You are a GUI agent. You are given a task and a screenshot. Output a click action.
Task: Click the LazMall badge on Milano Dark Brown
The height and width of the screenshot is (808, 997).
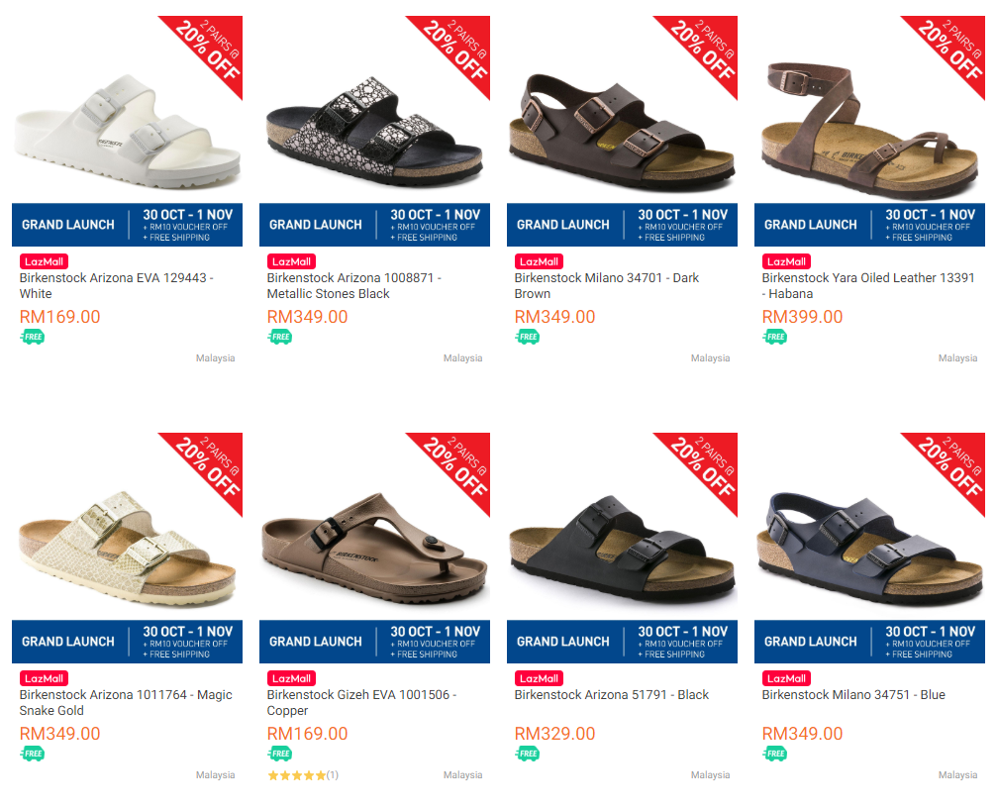[539, 261]
